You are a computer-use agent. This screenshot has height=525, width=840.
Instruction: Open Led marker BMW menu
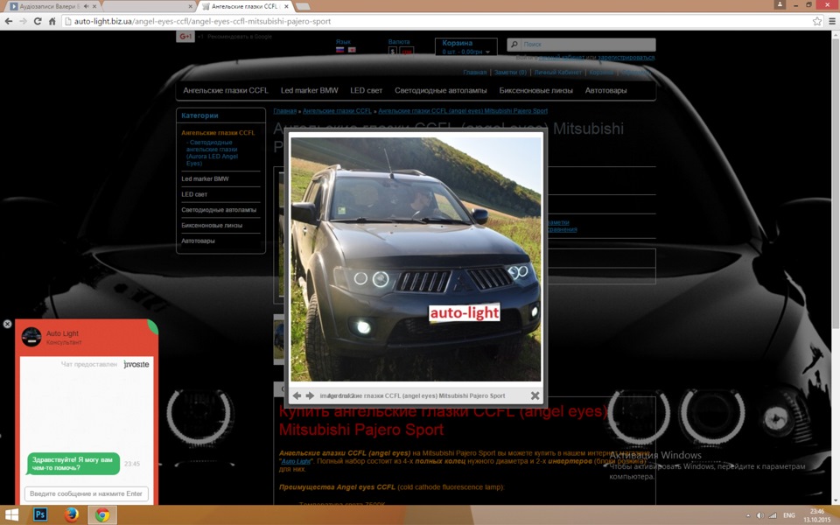click(309, 90)
